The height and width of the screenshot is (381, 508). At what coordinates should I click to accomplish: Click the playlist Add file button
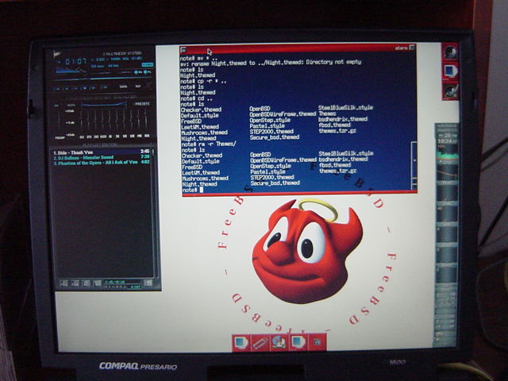[x=63, y=283]
